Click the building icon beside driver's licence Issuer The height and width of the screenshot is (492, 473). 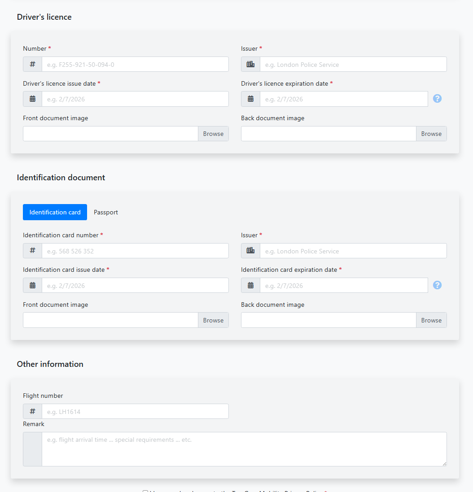point(250,64)
